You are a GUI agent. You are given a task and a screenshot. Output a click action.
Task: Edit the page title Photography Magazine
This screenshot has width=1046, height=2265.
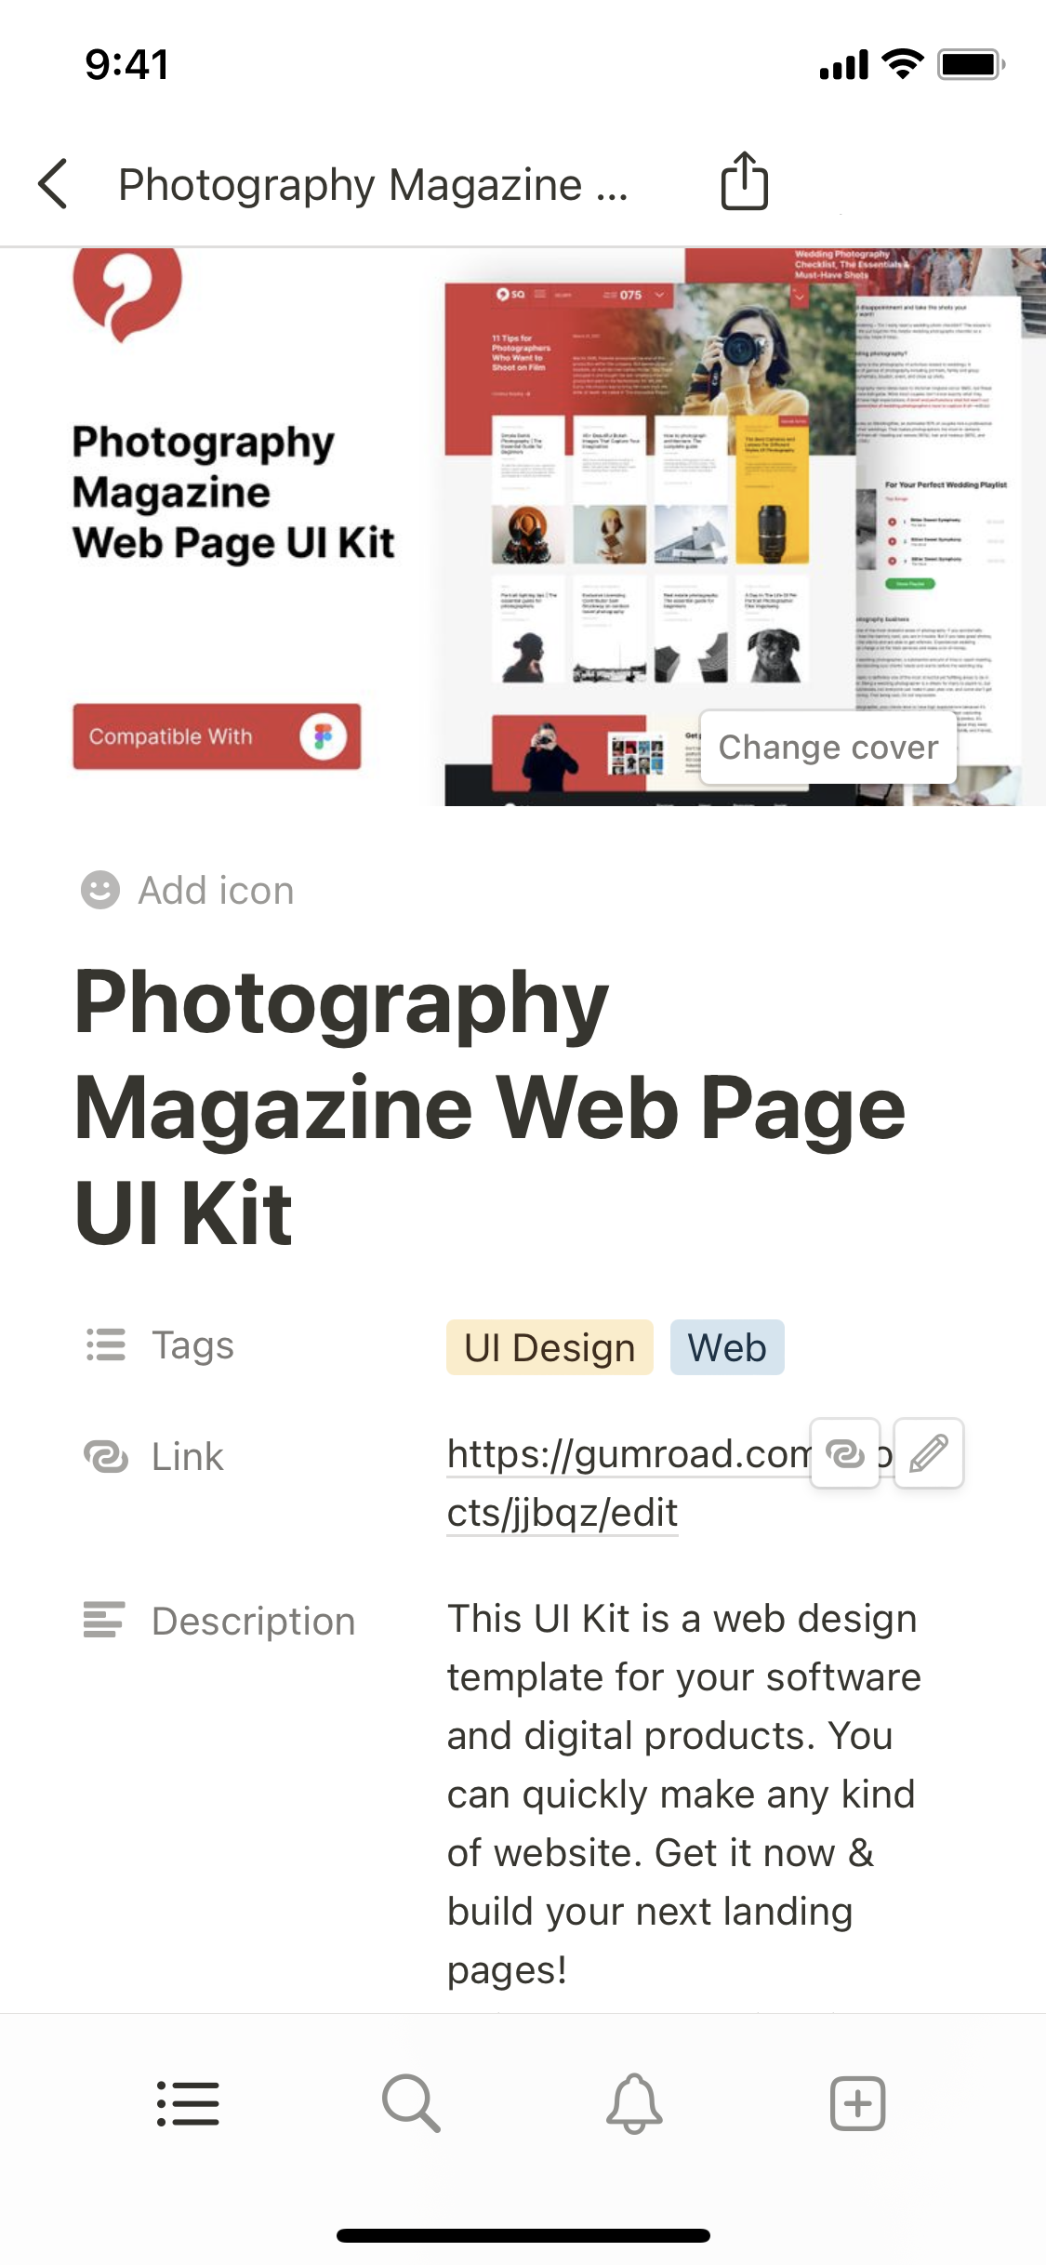490,1106
